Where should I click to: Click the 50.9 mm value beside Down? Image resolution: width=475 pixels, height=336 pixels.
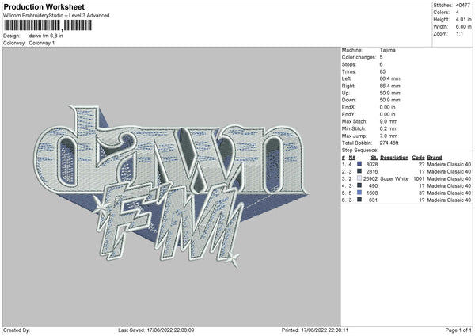(389, 100)
